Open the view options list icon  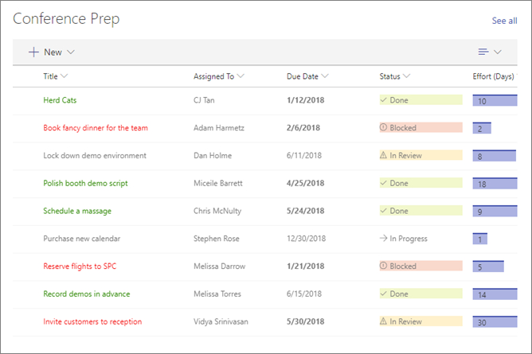[x=483, y=53]
